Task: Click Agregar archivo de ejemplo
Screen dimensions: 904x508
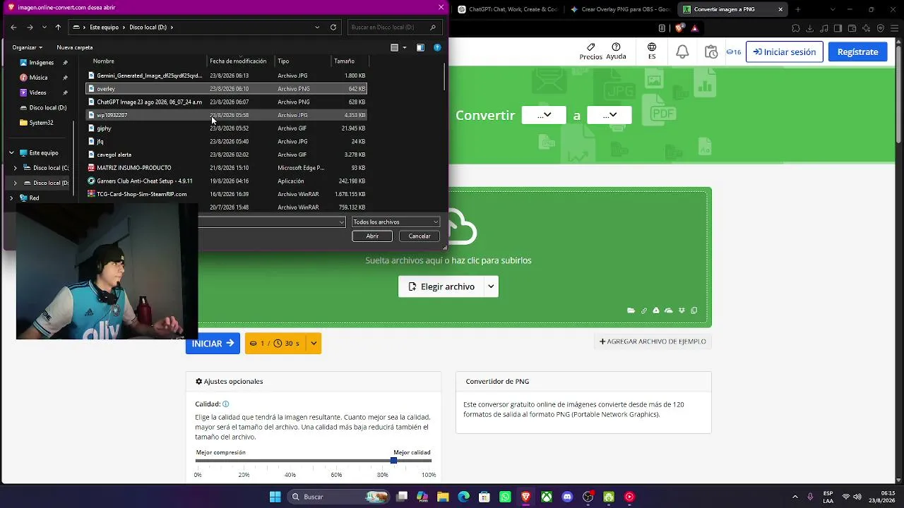Action: point(653,341)
